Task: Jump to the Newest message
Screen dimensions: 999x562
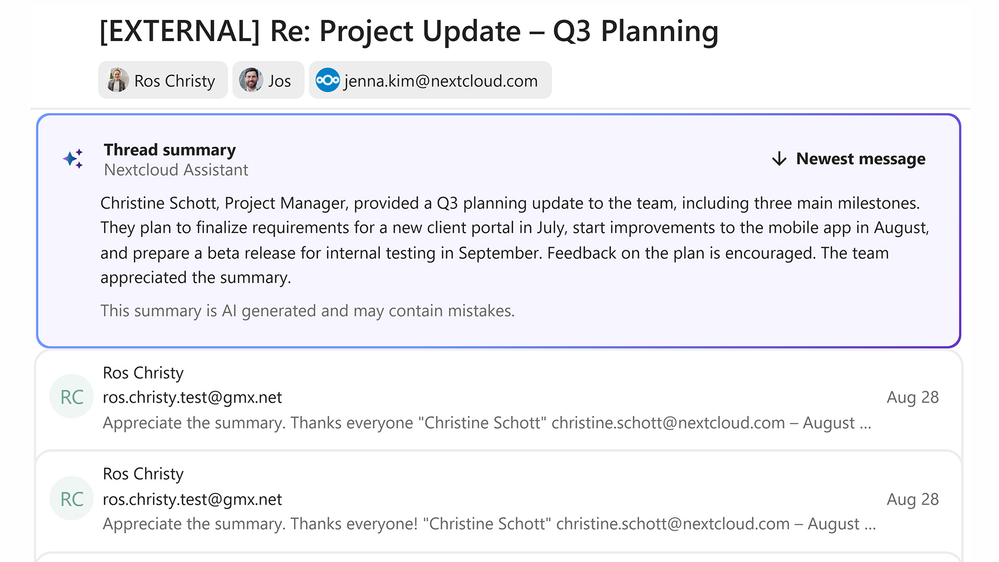Action: 860,159
